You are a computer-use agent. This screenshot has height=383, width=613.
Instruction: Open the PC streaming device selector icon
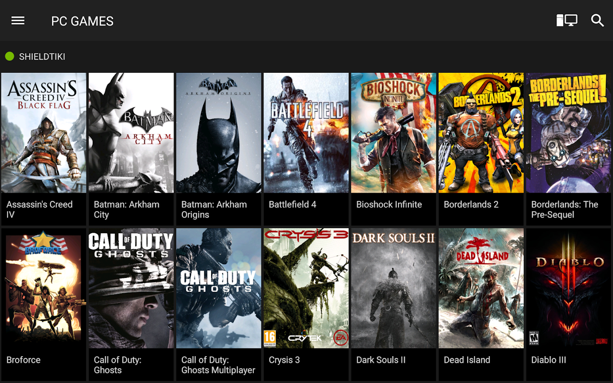tap(567, 20)
